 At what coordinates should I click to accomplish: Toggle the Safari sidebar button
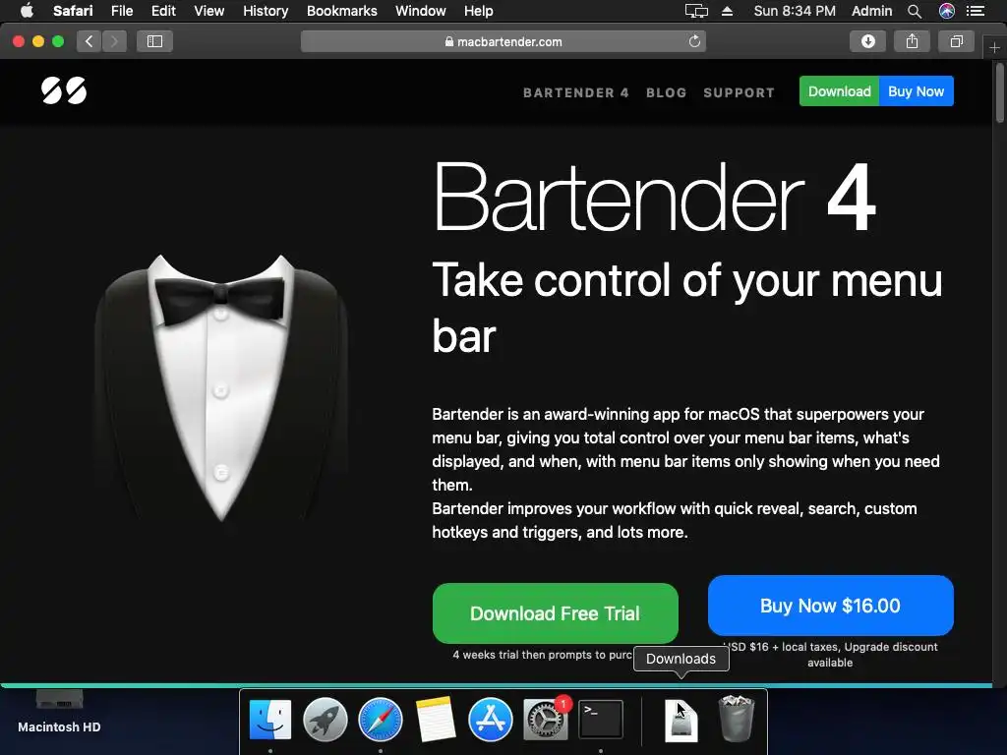pos(154,41)
